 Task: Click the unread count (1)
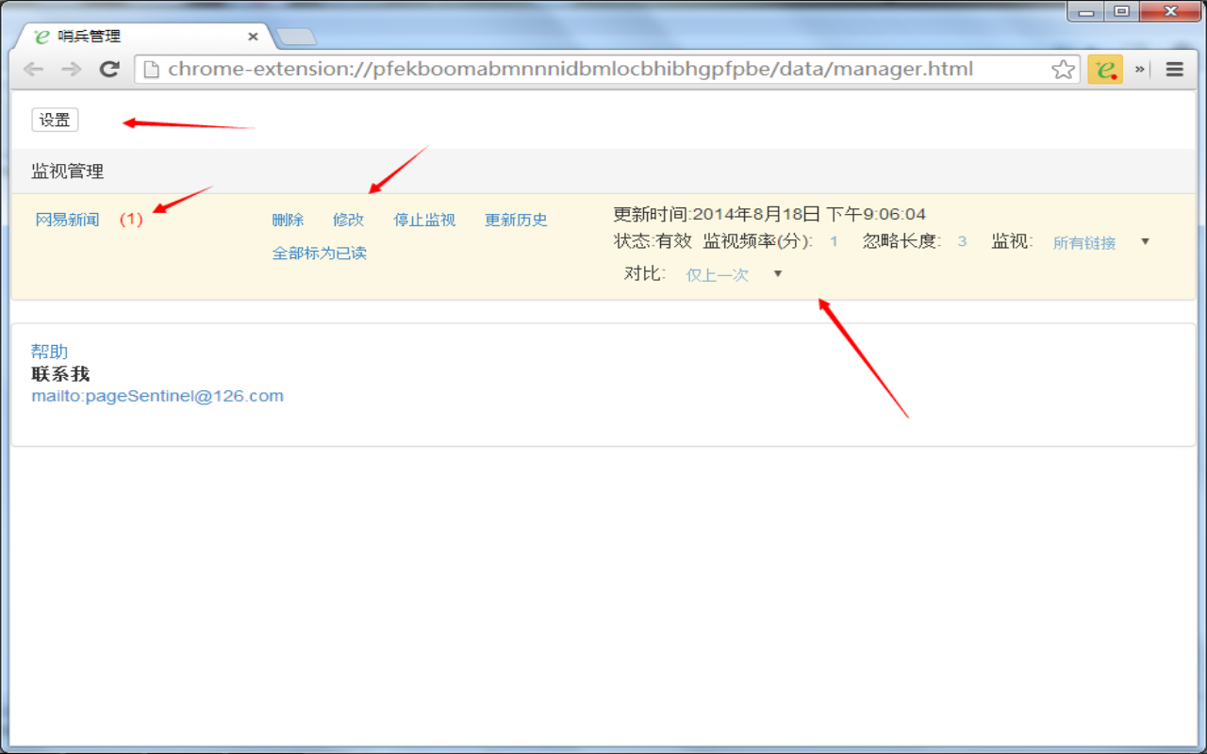click(131, 220)
